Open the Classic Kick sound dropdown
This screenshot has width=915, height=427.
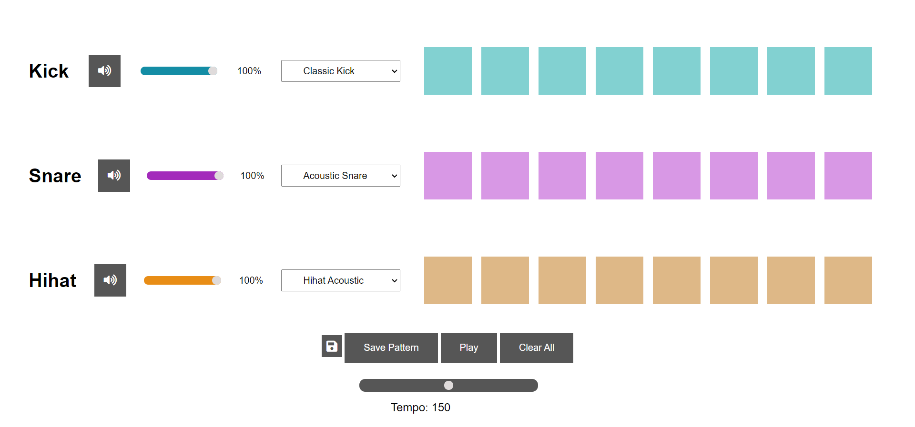[341, 71]
